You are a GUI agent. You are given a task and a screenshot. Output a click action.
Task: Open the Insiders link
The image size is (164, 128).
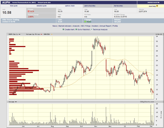click(x=95, y=26)
